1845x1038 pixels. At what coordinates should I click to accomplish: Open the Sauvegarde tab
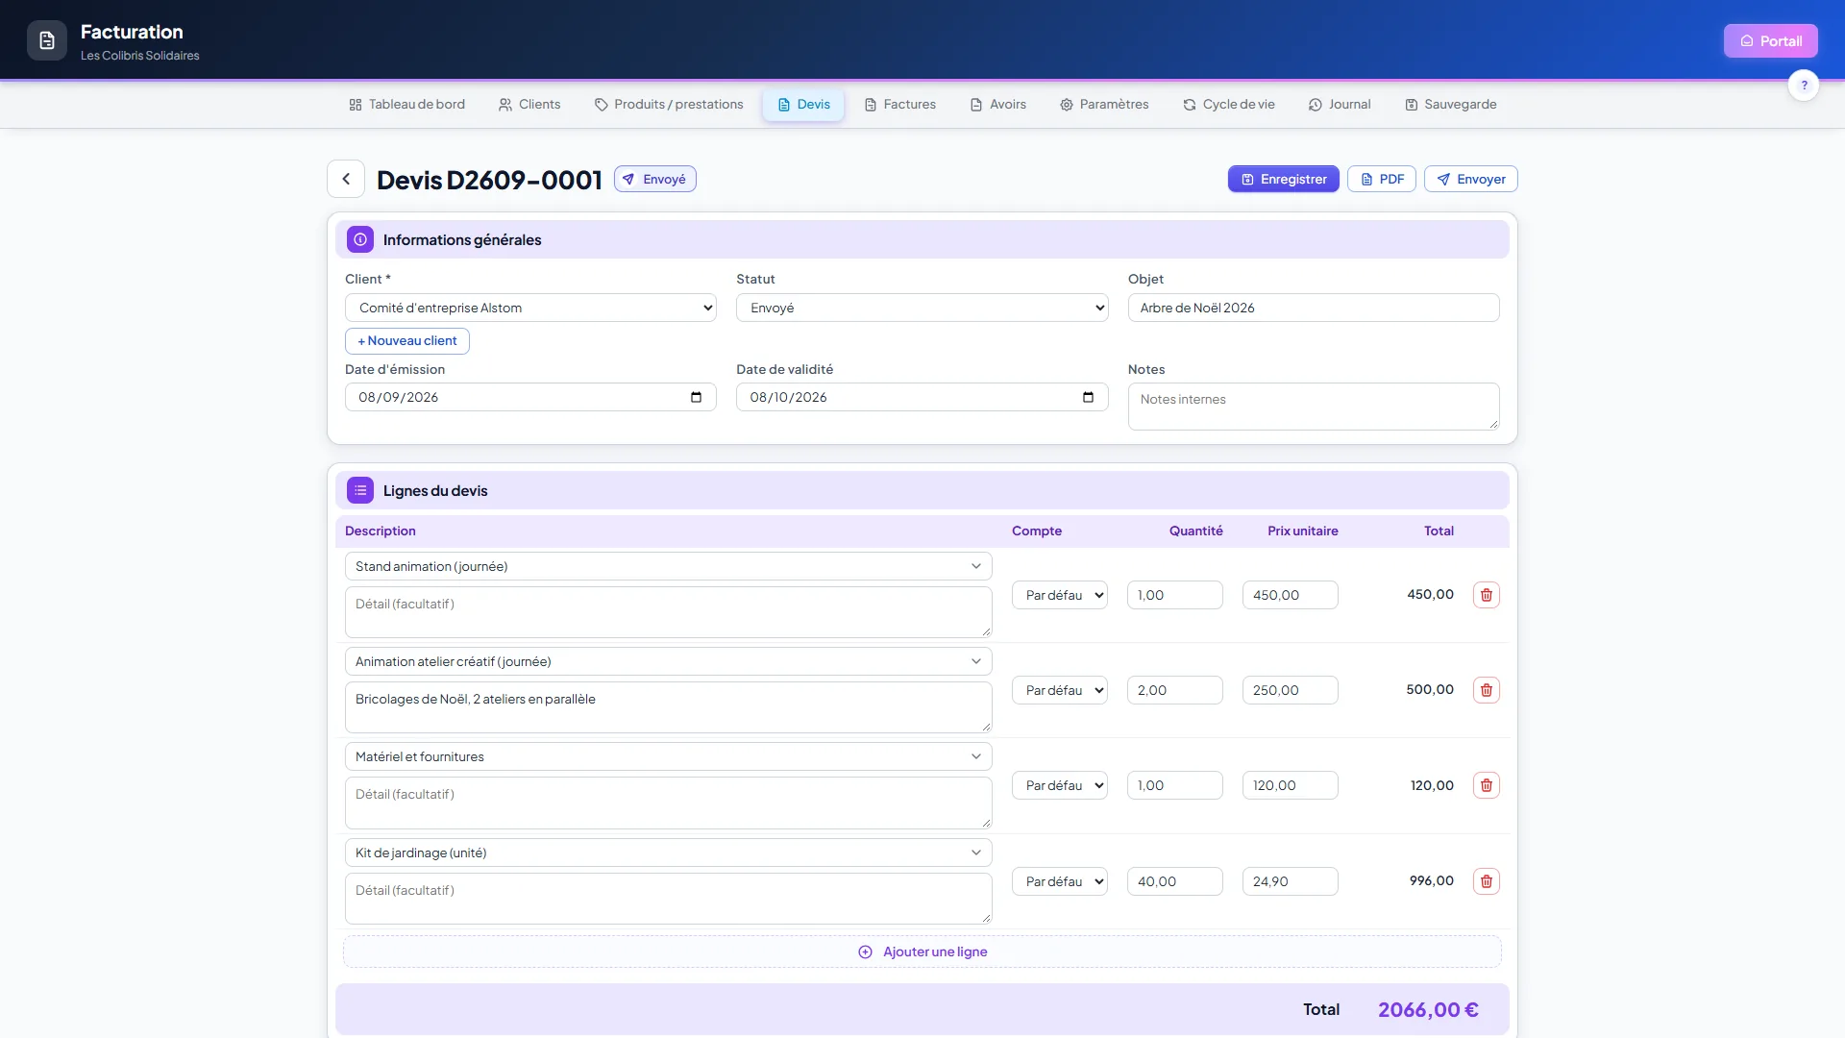pyautogui.click(x=1450, y=105)
